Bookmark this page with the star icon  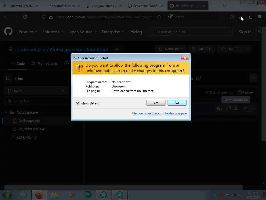(x=159, y=17)
